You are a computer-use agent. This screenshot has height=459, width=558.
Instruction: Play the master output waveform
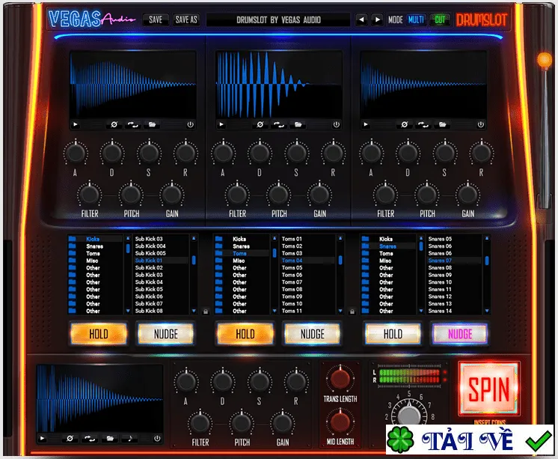click(x=43, y=438)
